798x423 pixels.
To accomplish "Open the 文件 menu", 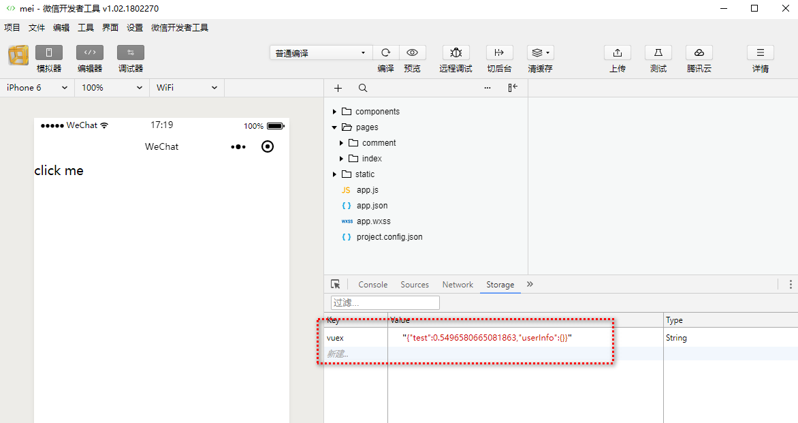I will click(37, 27).
